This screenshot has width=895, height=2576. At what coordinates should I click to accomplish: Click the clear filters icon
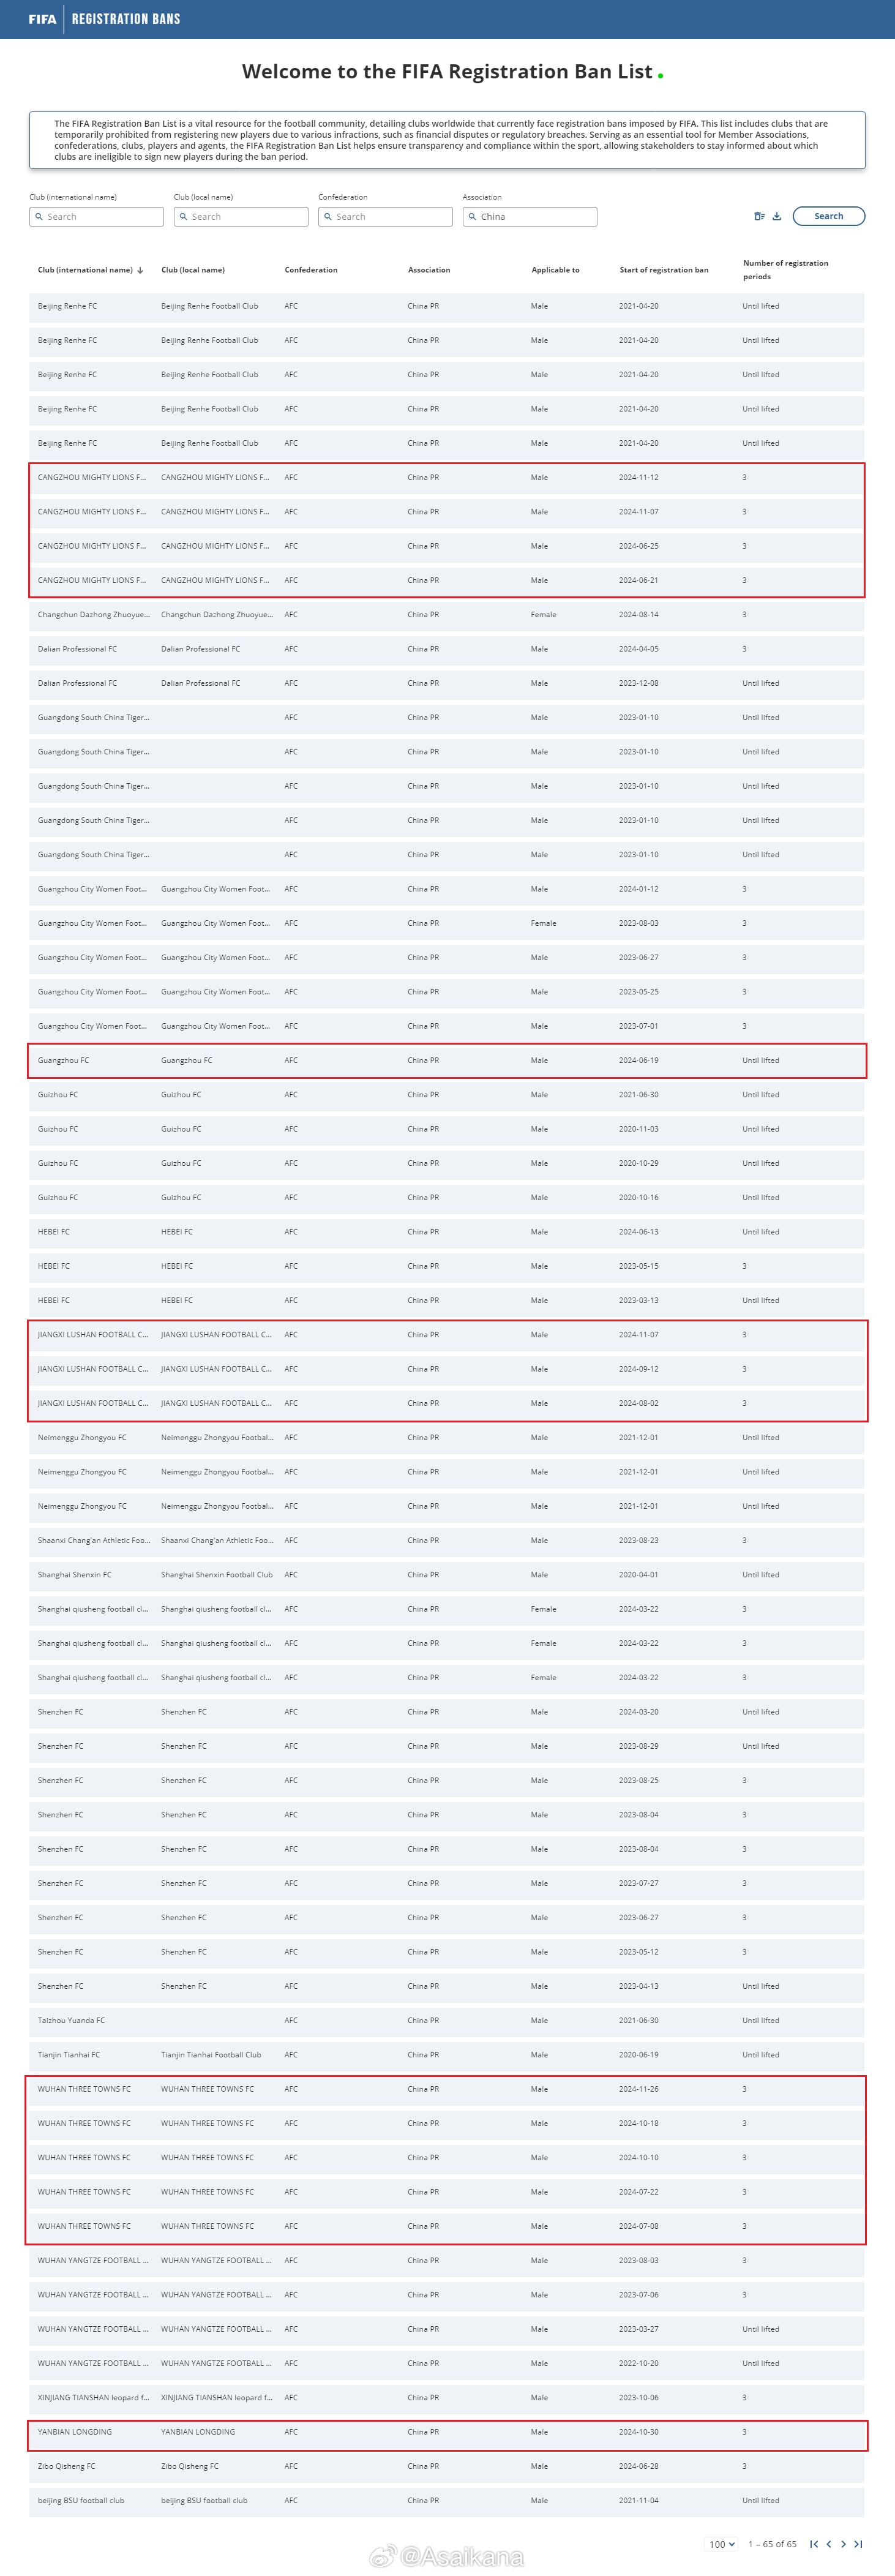[x=759, y=216]
